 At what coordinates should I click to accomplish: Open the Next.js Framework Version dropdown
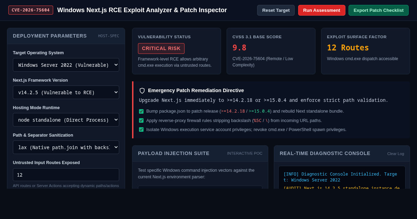click(x=66, y=92)
